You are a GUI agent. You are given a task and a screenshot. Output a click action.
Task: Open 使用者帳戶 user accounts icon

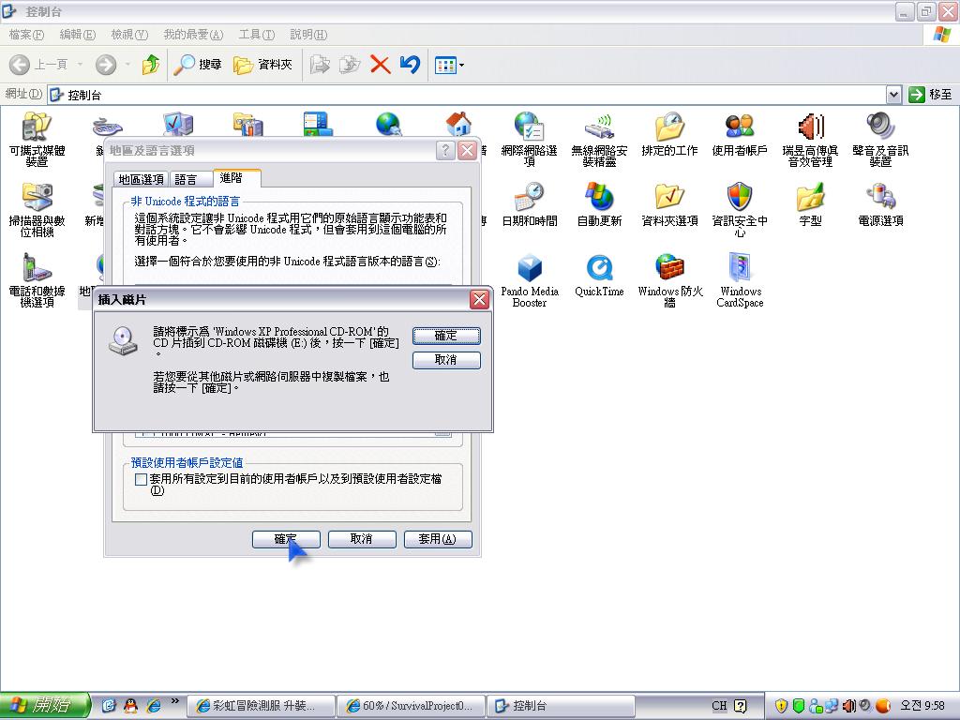pos(740,128)
